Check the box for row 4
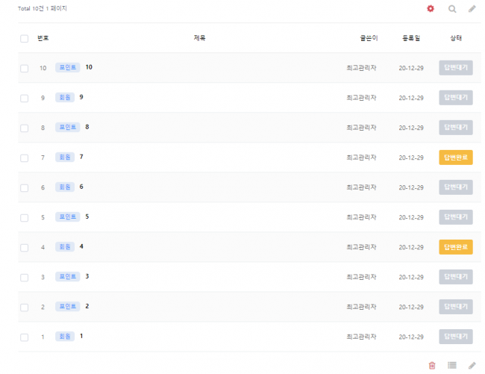Screen dimensions: 485x374 [x=24, y=248]
